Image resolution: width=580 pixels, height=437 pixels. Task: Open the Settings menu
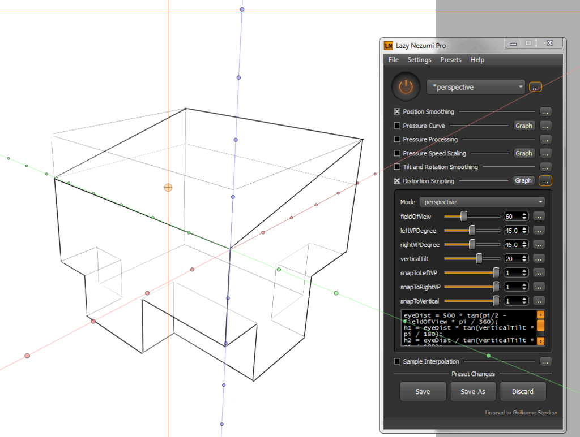pyautogui.click(x=419, y=60)
